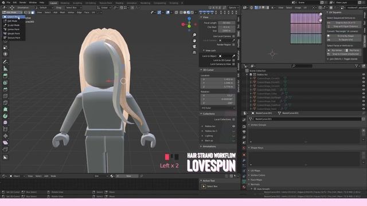Open the File menu
The image size is (367, 206).
[x=9, y=2]
